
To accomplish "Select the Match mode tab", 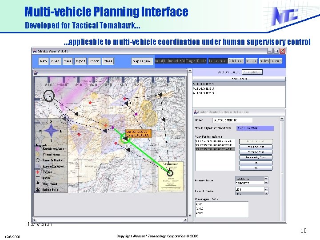I will [264, 61].
